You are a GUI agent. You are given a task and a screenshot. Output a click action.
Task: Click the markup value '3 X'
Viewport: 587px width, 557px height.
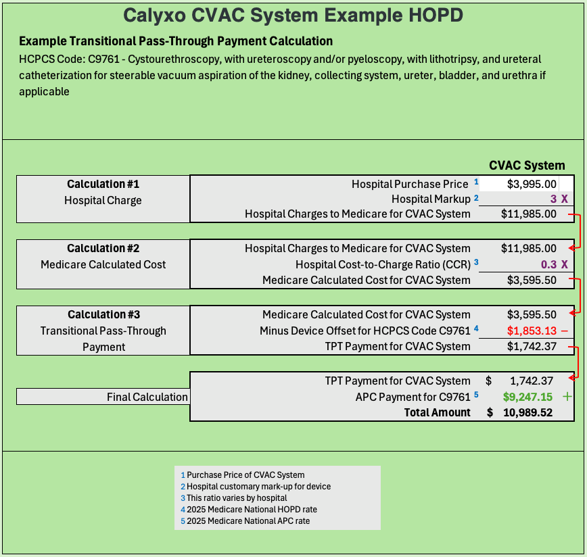559,199
